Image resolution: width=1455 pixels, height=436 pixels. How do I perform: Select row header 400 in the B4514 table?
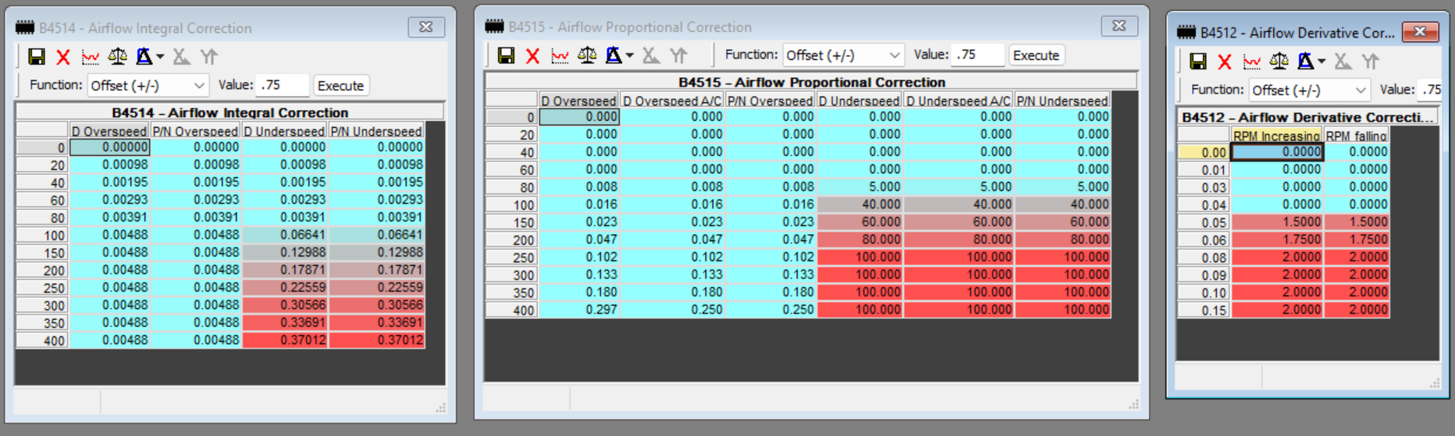click(x=42, y=340)
